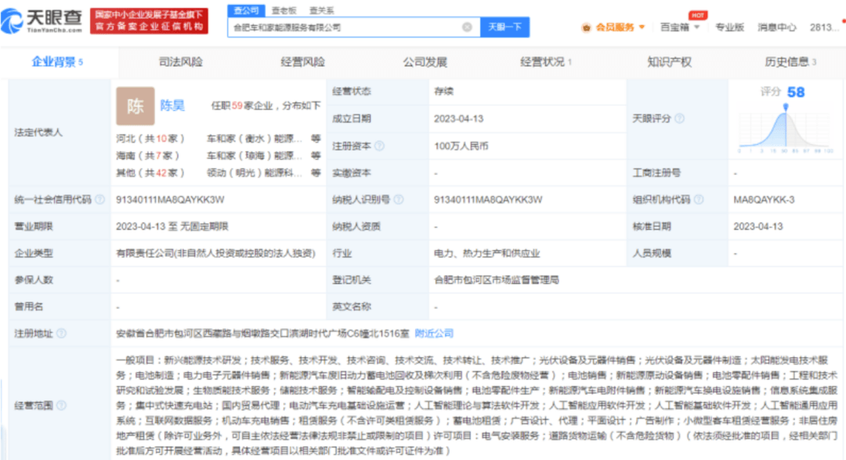Select organization code MA8QAYKK-3

764,200
